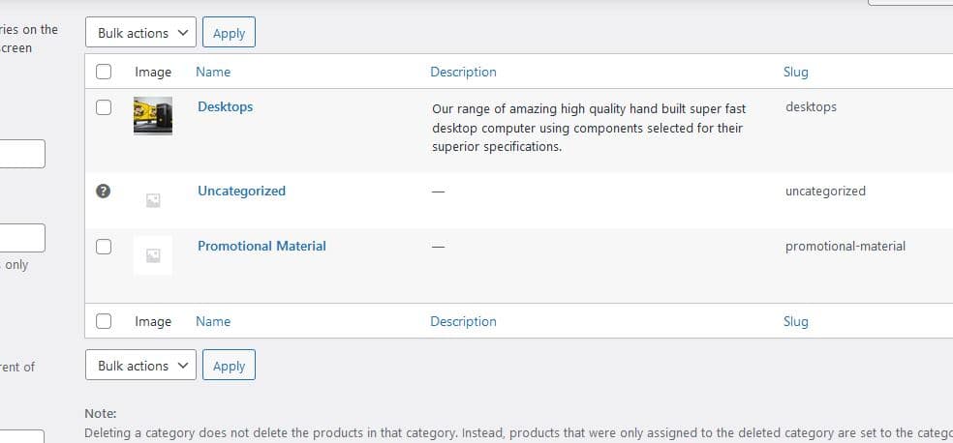Click the Promotional Material placeholder image icon
Image resolution: width=953 pixels, height=443 pixels.
[x=153, y=255]
